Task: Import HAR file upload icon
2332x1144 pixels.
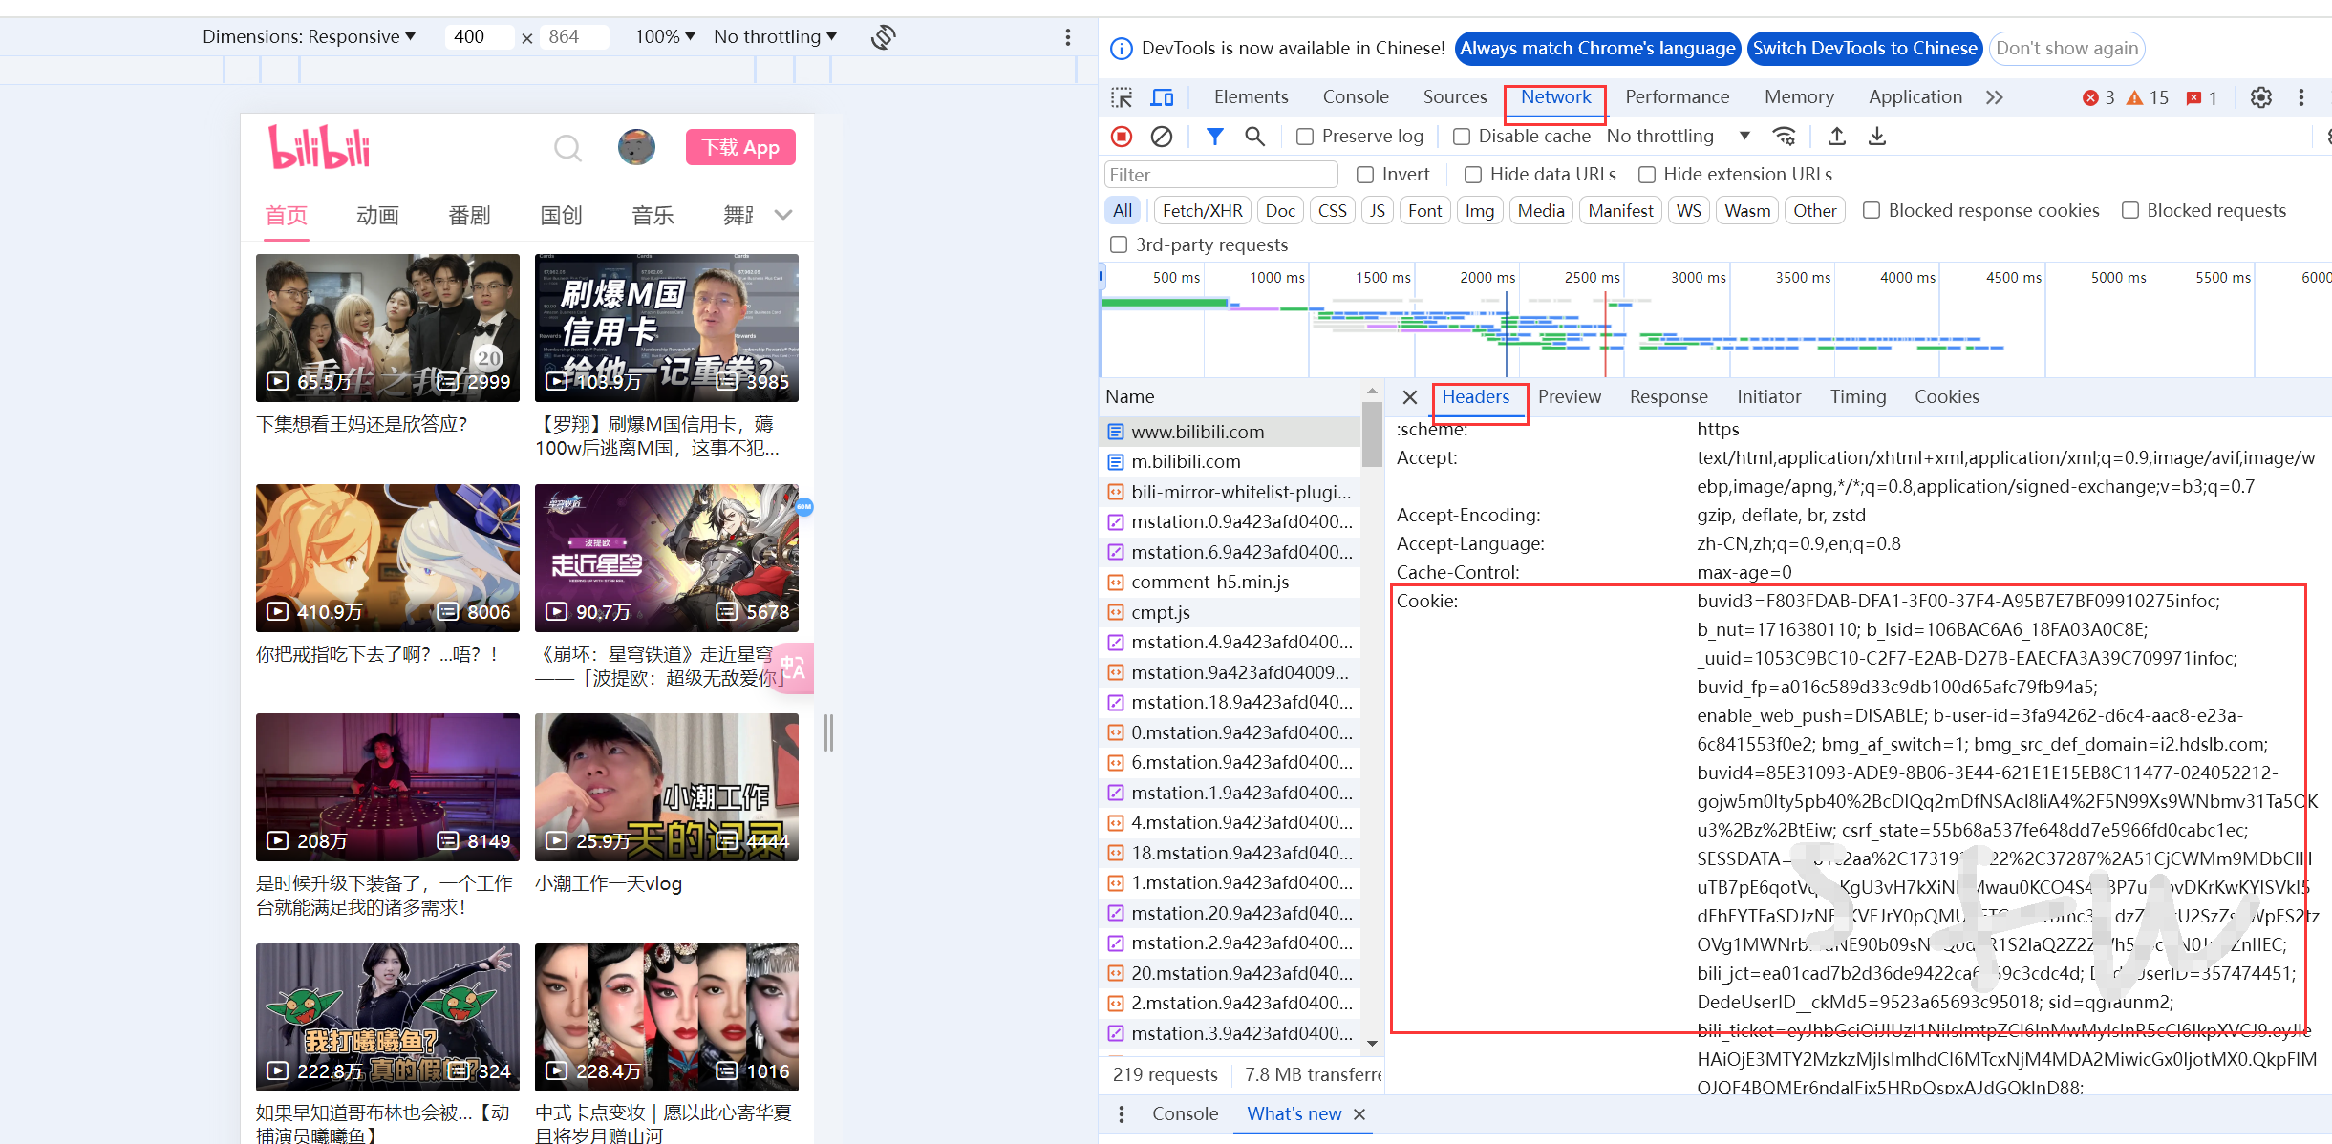Action: (x=1836, y=137)
